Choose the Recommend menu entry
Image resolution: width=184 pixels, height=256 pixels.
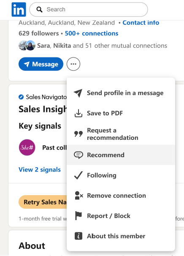click(x=121, y=155)
